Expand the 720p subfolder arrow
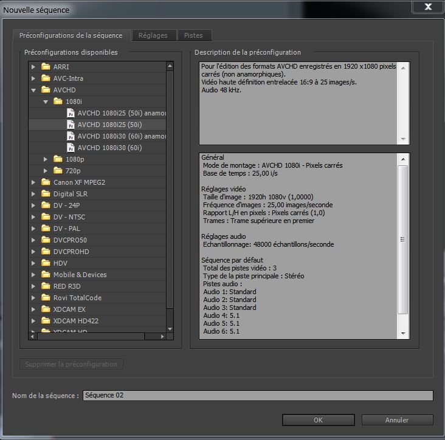This screenshot has width=445, height=440. tap(46, 171)
